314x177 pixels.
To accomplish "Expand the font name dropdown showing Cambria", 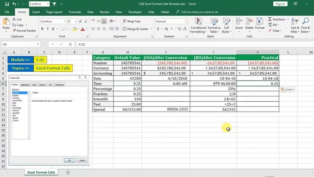I will pyautogui.click(x=65, y=21).
